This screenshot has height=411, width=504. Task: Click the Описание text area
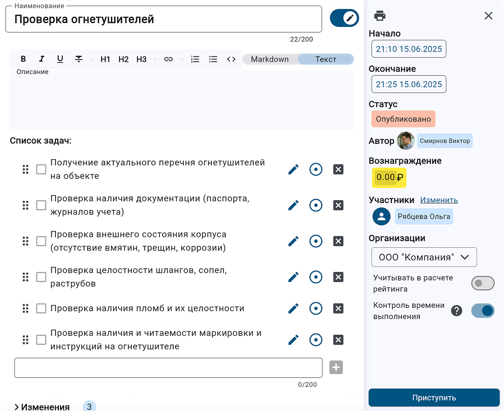[182, 100]
